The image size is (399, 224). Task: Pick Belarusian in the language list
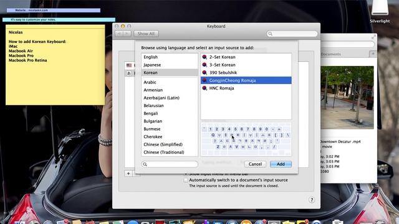170,106
